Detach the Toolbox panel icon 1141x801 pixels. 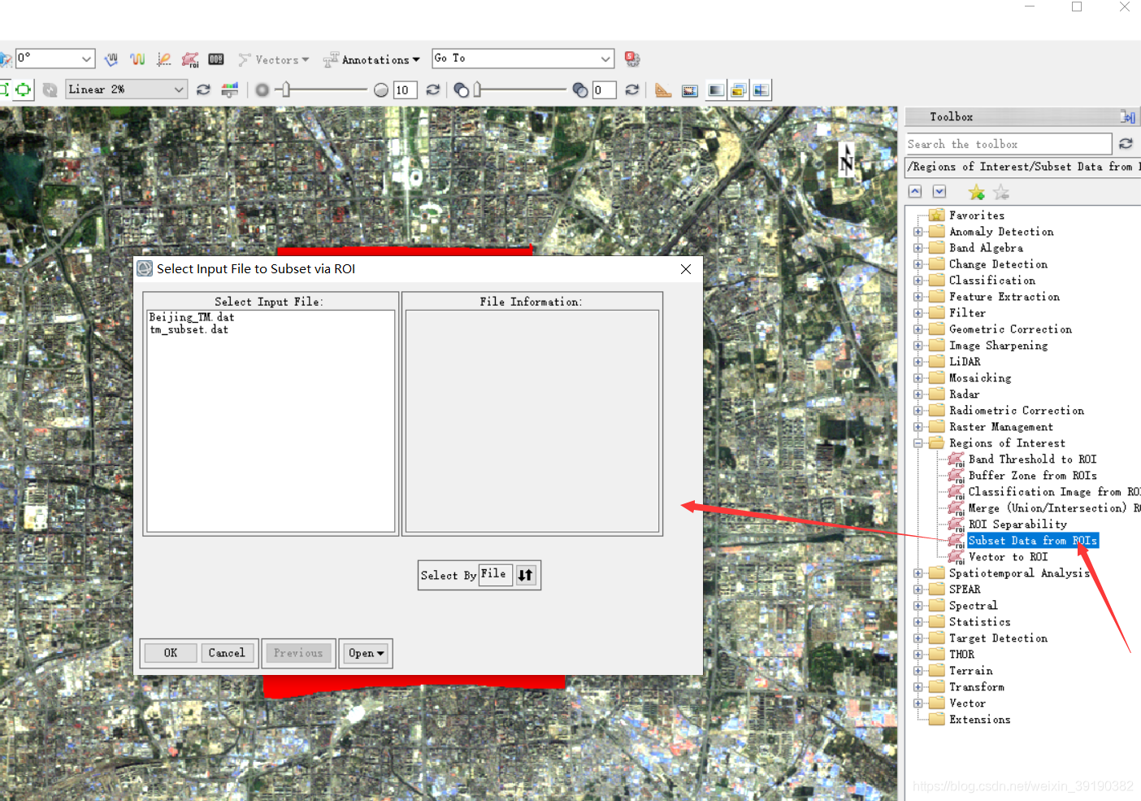tap(1128, 117)
